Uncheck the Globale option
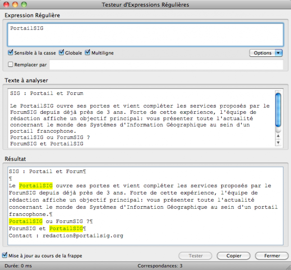 (x=62, y=53)
